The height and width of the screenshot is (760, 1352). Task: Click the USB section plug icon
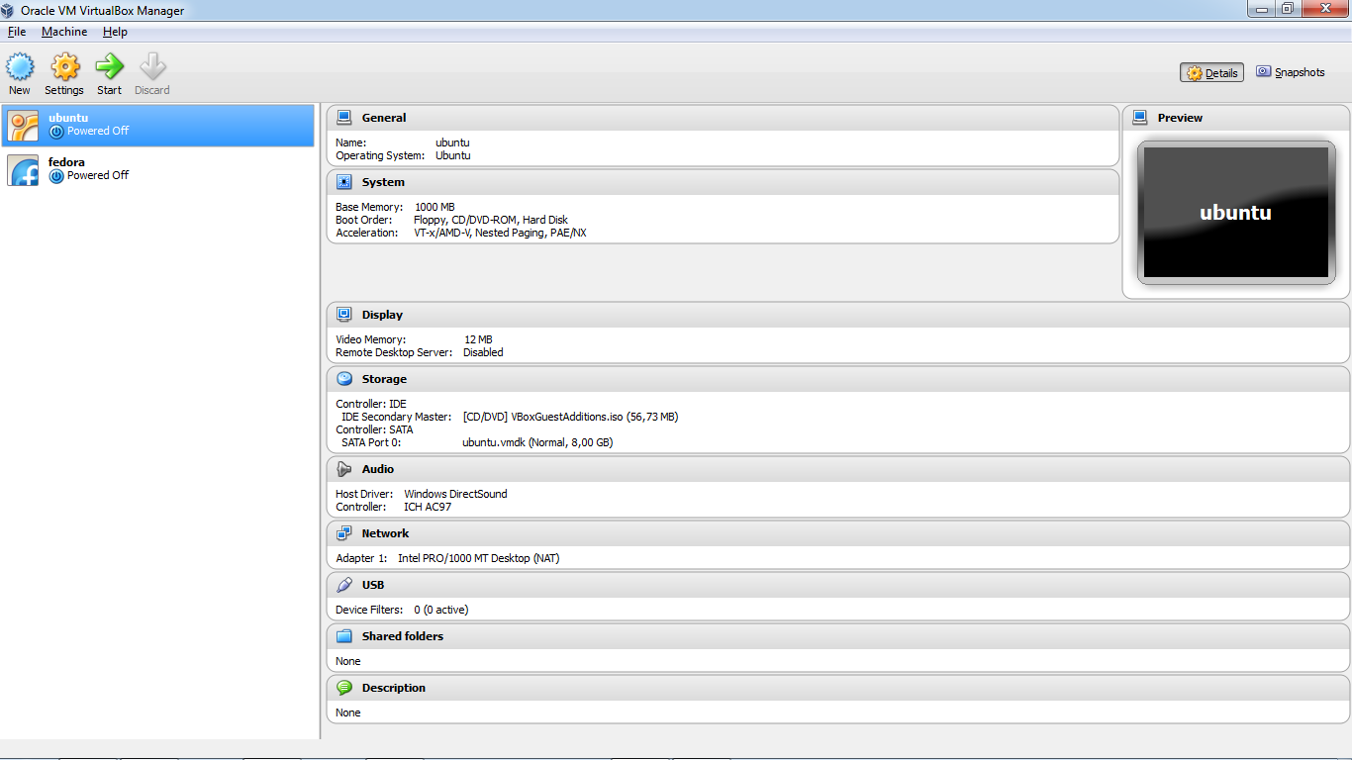pos(344,585)
